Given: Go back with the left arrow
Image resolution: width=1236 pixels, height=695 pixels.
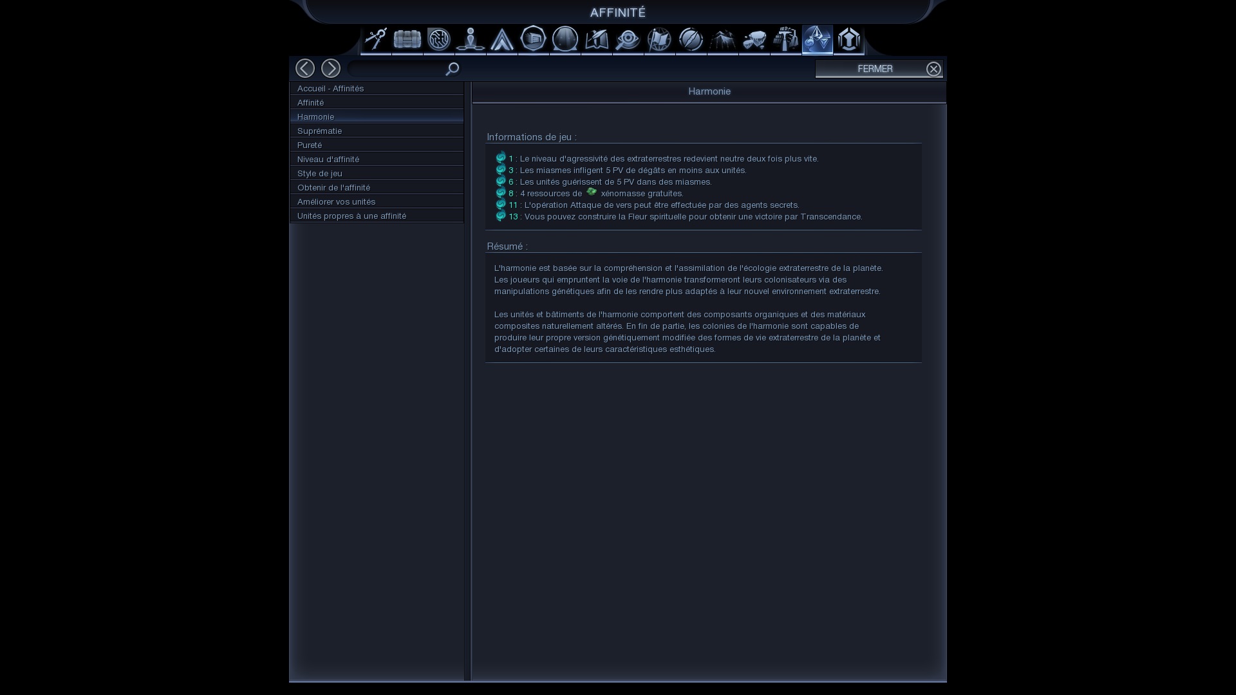Looking at the screenshot, I should pyautogui.click(x=305, y=68).
